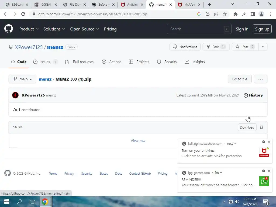Viewport: 276px width, 207px height.
Task: Expand kzill notification chevron
Action: point(235,144)
